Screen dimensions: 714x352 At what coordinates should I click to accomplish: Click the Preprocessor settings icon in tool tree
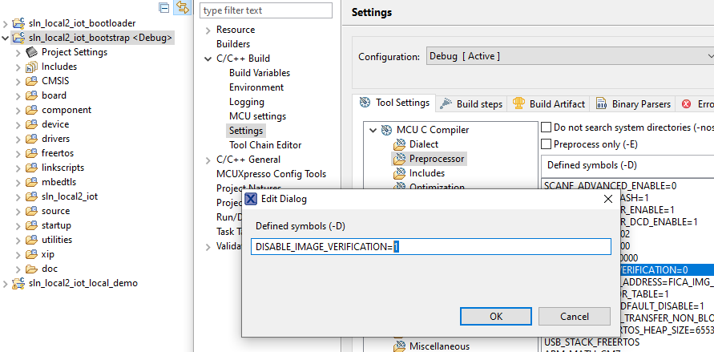[x=399, y=159]
